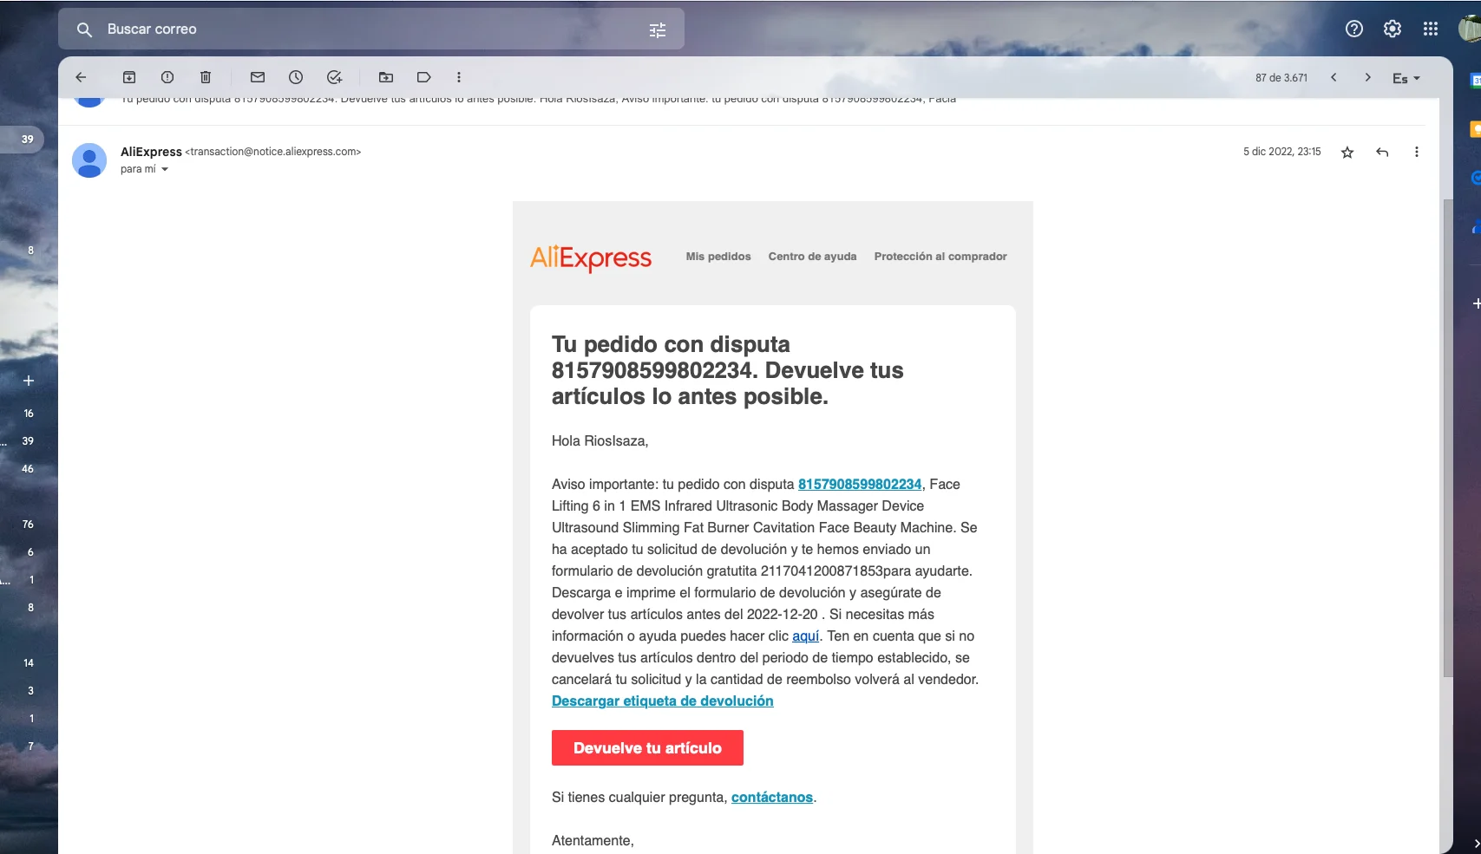
Task: Go to the newer conversation arrow
Action: click(1334, 77)
